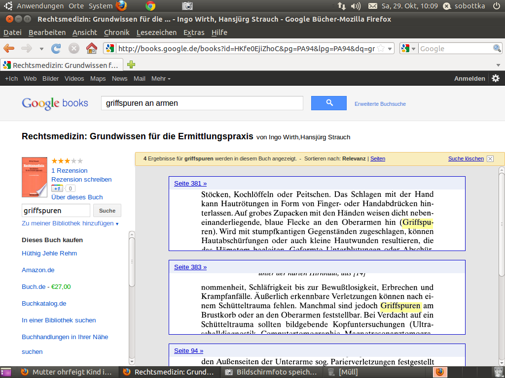Viewport: 505px width, 378px height.
Task: Open the Extras menu
Action: coord(194,32)
